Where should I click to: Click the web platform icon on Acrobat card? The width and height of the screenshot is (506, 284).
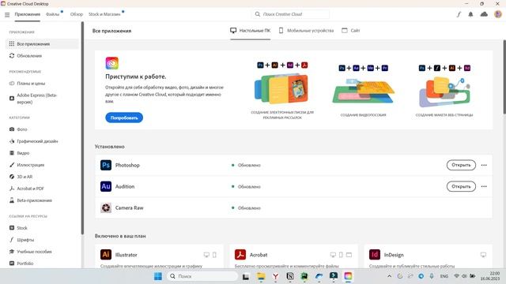click(x=349, y=255)
